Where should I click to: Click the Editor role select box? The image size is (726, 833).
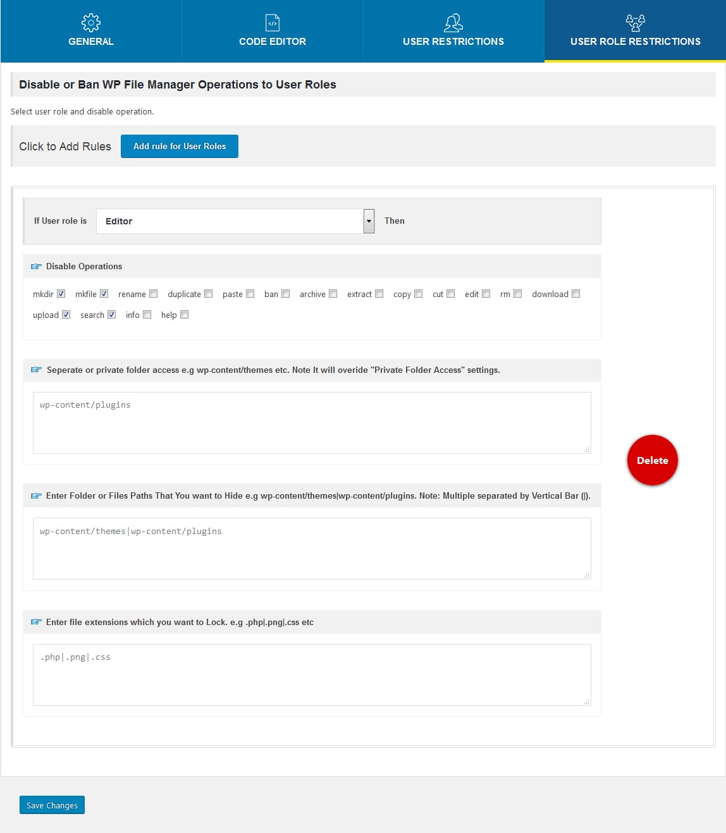pos(230,221)
